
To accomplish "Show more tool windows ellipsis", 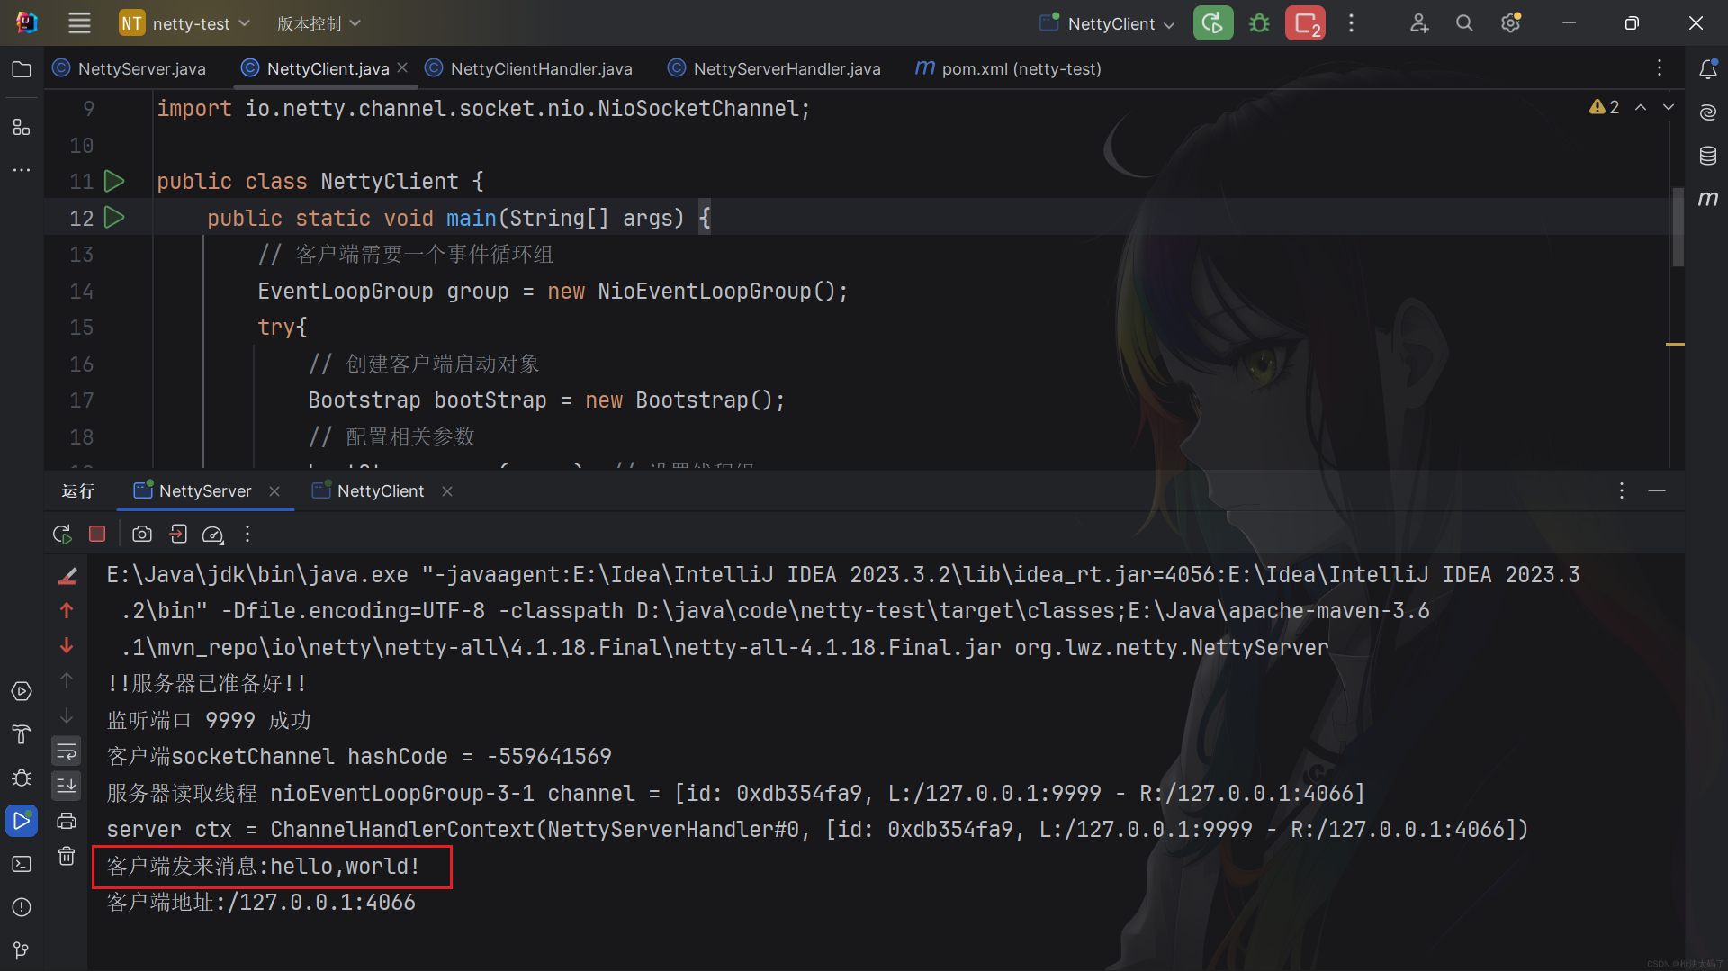I will pyautogui.click(x=22, y=170).
